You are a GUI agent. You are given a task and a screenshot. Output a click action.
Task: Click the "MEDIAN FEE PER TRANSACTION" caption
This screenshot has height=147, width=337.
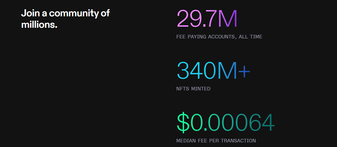216,141
